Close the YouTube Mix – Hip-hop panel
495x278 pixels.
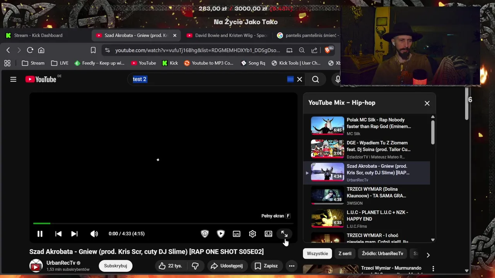(x=427, y=103)
